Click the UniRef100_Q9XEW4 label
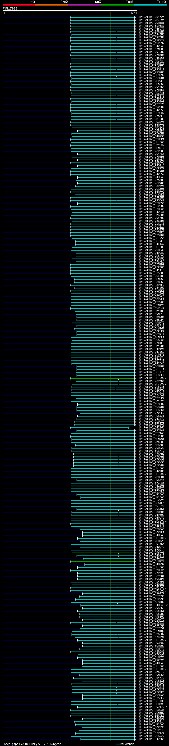Image resolution: width=169 pixels, height=746 pixels. pos(152,37)
